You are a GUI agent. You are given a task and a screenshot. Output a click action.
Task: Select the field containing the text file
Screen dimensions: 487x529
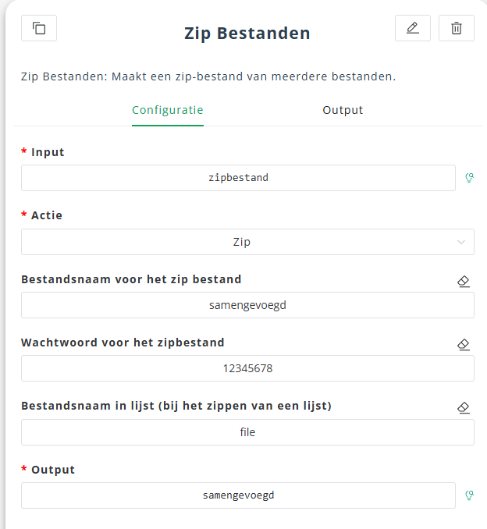247,431
